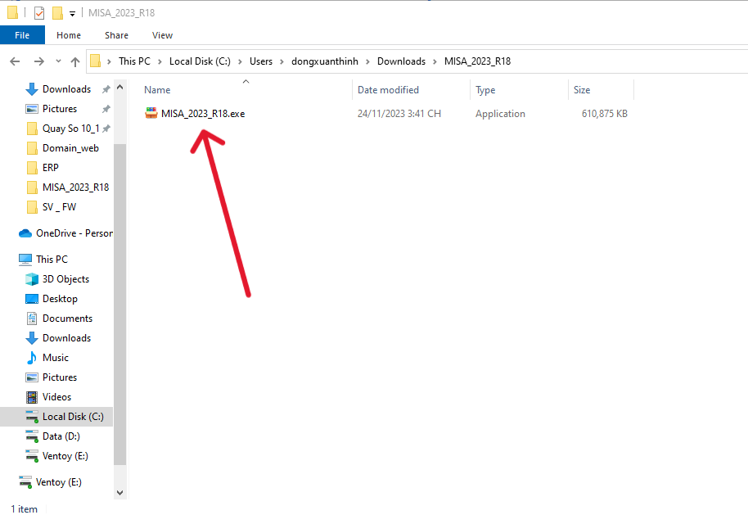Click MISA_2023_R18 breadcrumb in address bar
The width and height of the screenshot is (748, 515).
[x=477, y=61]
